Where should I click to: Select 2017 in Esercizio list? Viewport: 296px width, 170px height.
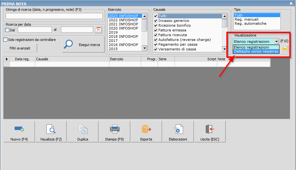pos(125,41)
